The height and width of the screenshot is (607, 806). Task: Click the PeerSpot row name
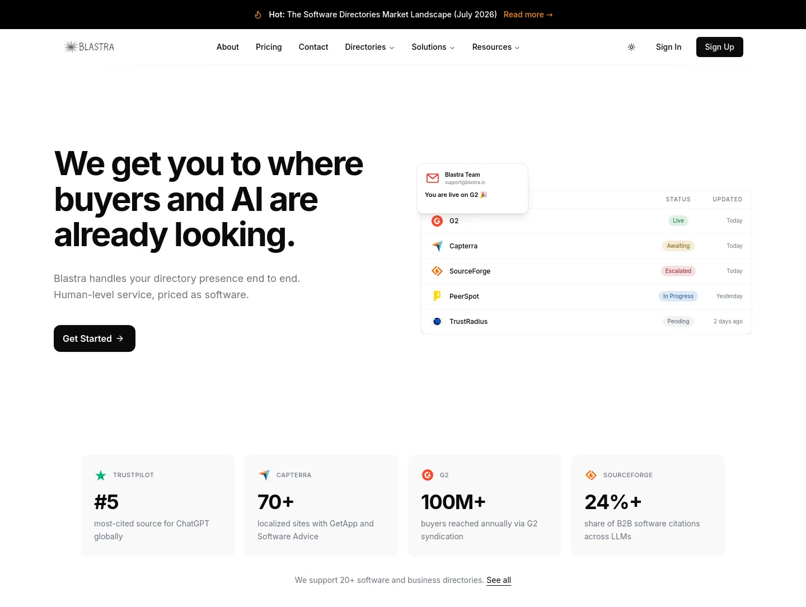pyautogui.click(x=464, y=297)
